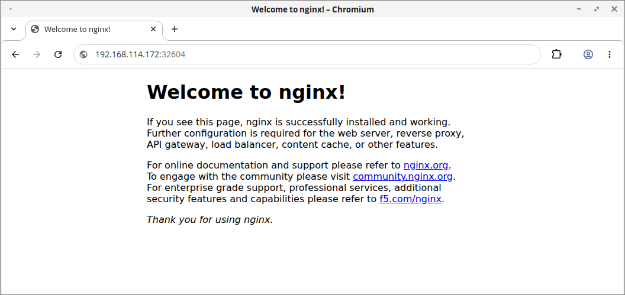625x295 pixels.
Task: Close the 'Welcome to nginx!' tab
Action: click(x=153, y=29)
